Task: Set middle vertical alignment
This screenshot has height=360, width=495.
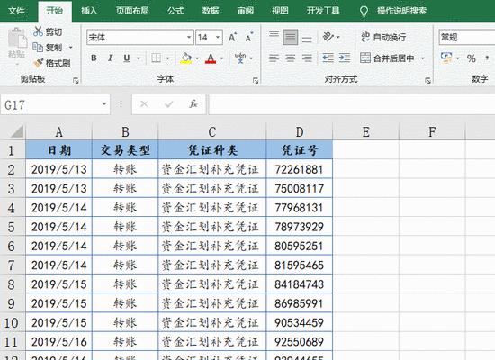Action: (x=290, y=37)
